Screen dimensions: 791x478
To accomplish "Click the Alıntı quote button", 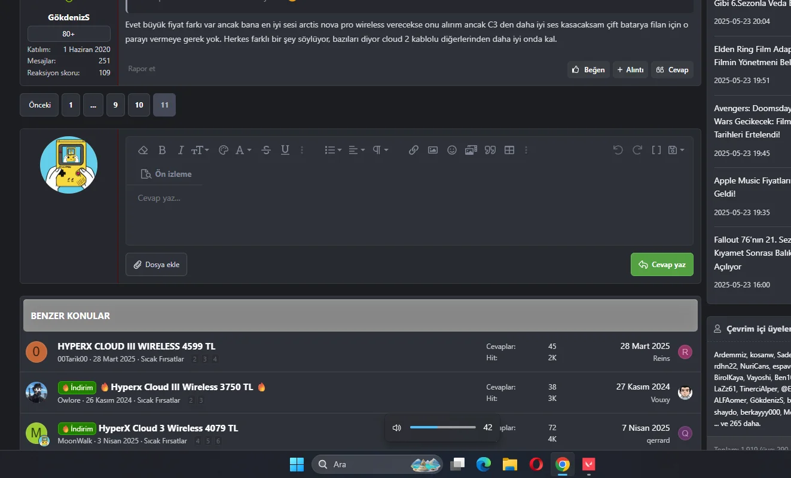I will tap(630, 70).
